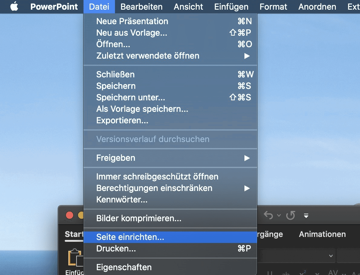Image resolution: width=360 pixels, height=275 pixels.
Task: Close the Datei menu in menu bar
Action: (x=99, y=7)
